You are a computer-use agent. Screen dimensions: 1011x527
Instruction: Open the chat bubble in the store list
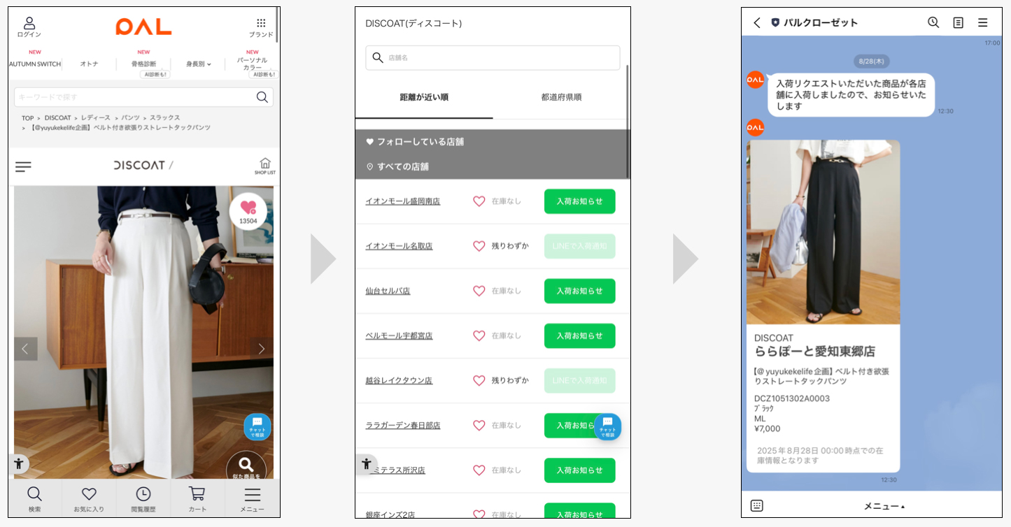607,426
